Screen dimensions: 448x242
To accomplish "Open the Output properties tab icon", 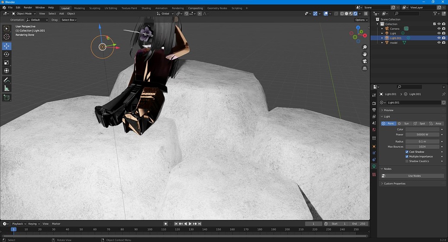I will (x=374, y=110).
